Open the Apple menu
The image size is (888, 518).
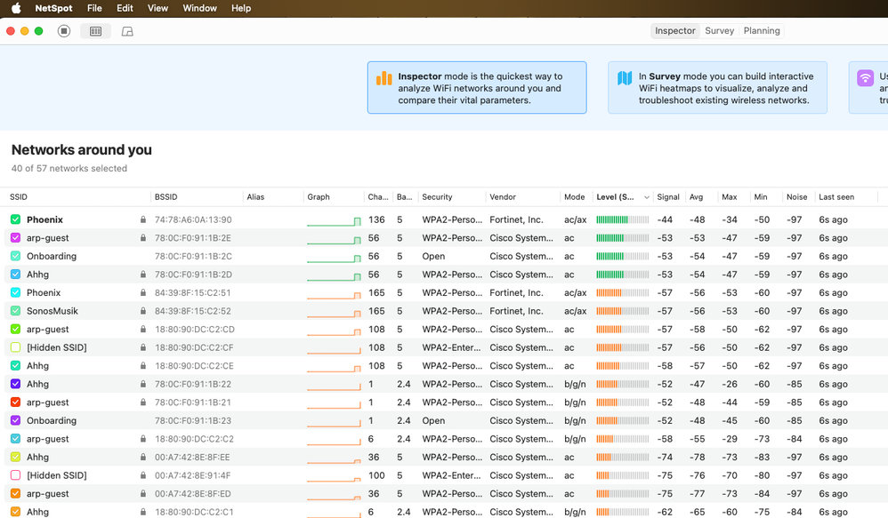point(16,8)
